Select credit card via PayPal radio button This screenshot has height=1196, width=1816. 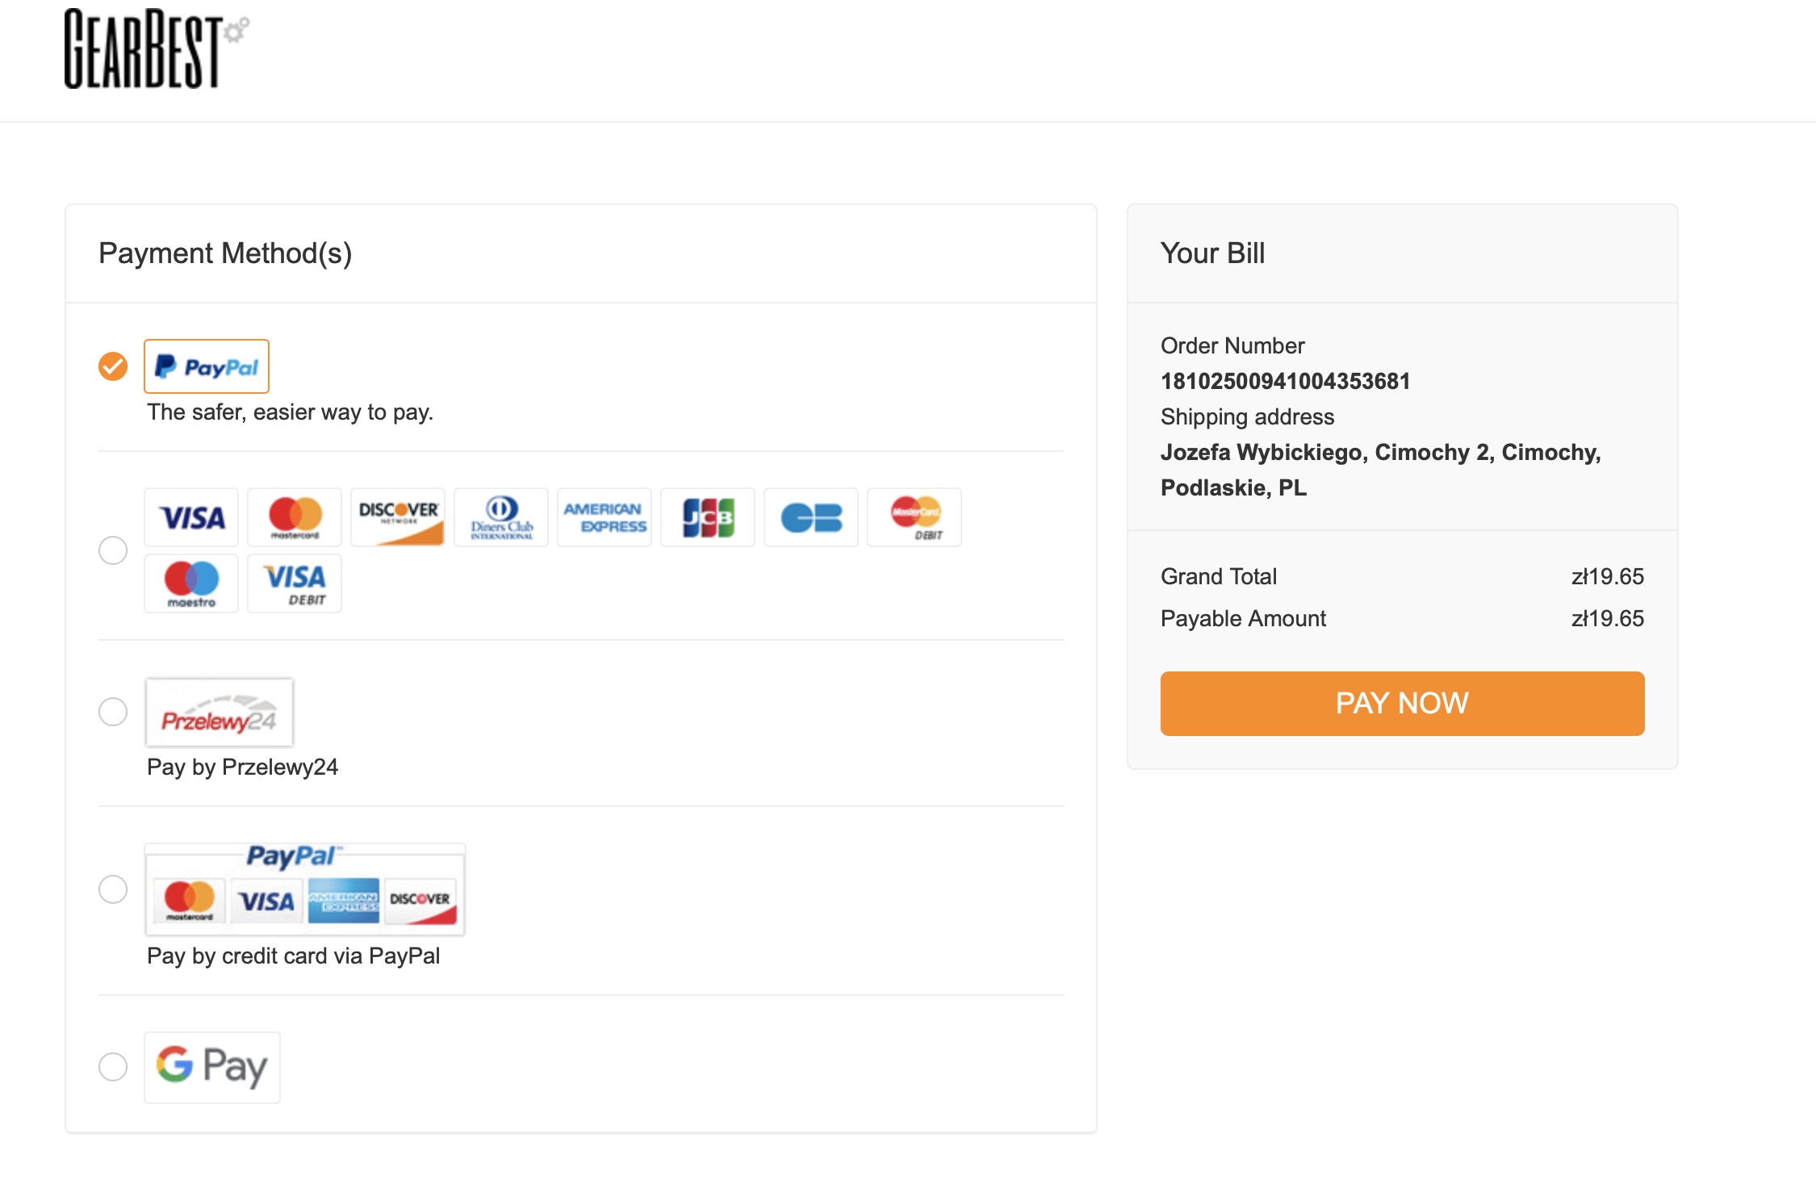point(113,889)
